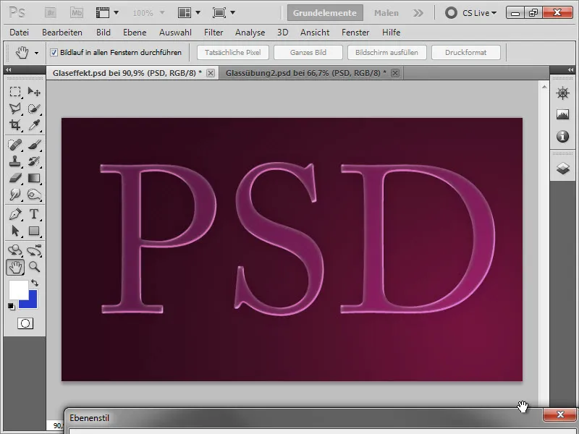Swap foreground and background colors

[35, 283]
